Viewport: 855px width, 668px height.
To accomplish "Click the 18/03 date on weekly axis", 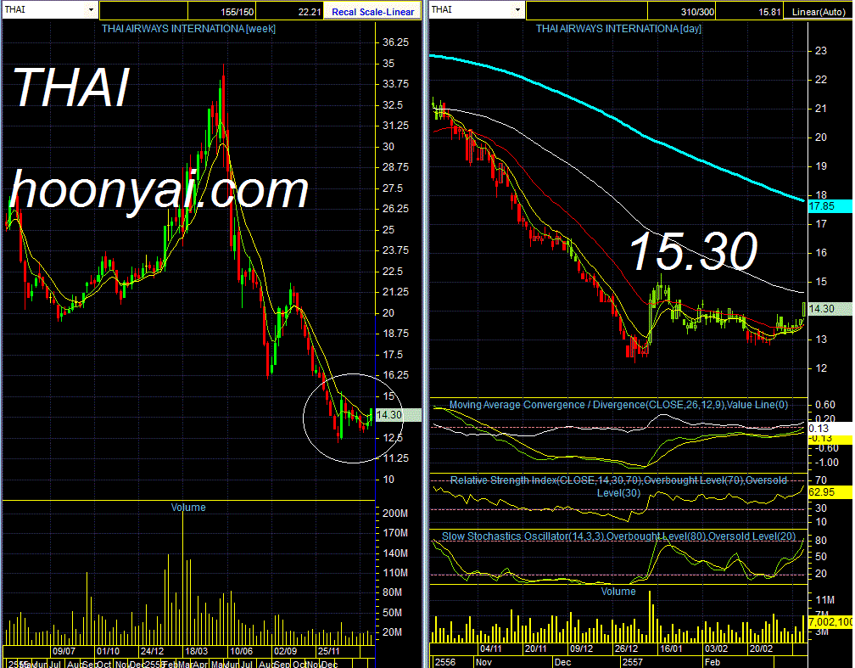I will click(196, 652).
